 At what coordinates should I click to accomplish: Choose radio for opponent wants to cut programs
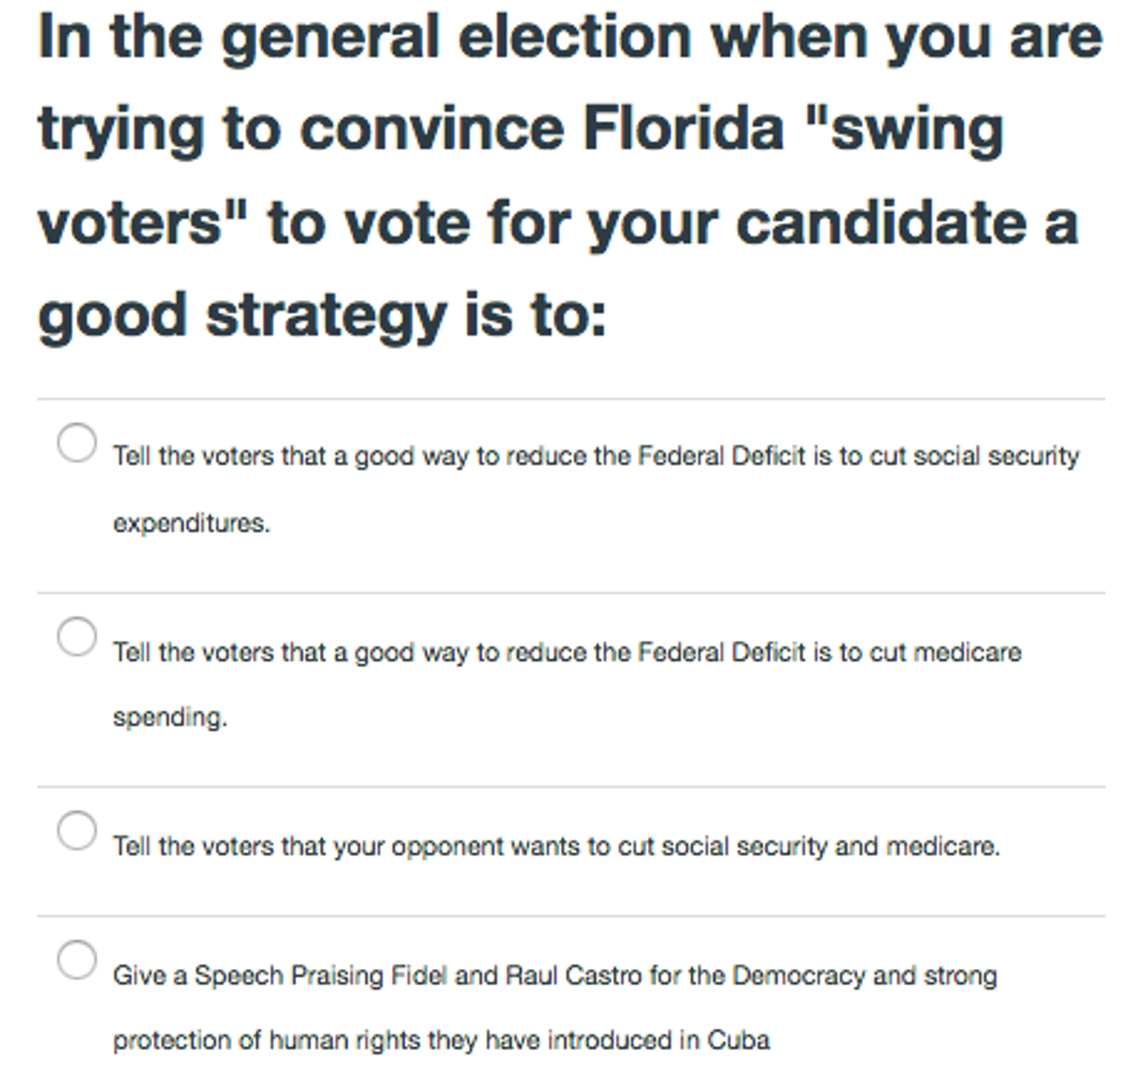(x=77, y=830)
